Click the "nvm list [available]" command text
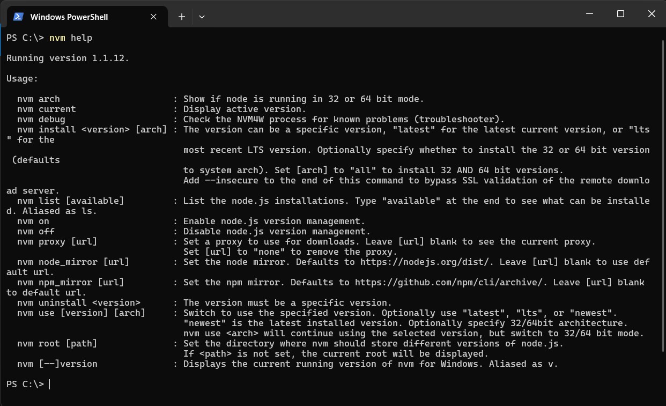Image resolution: width=666 pixels, height=406 pixels. [x=70, y=201]
